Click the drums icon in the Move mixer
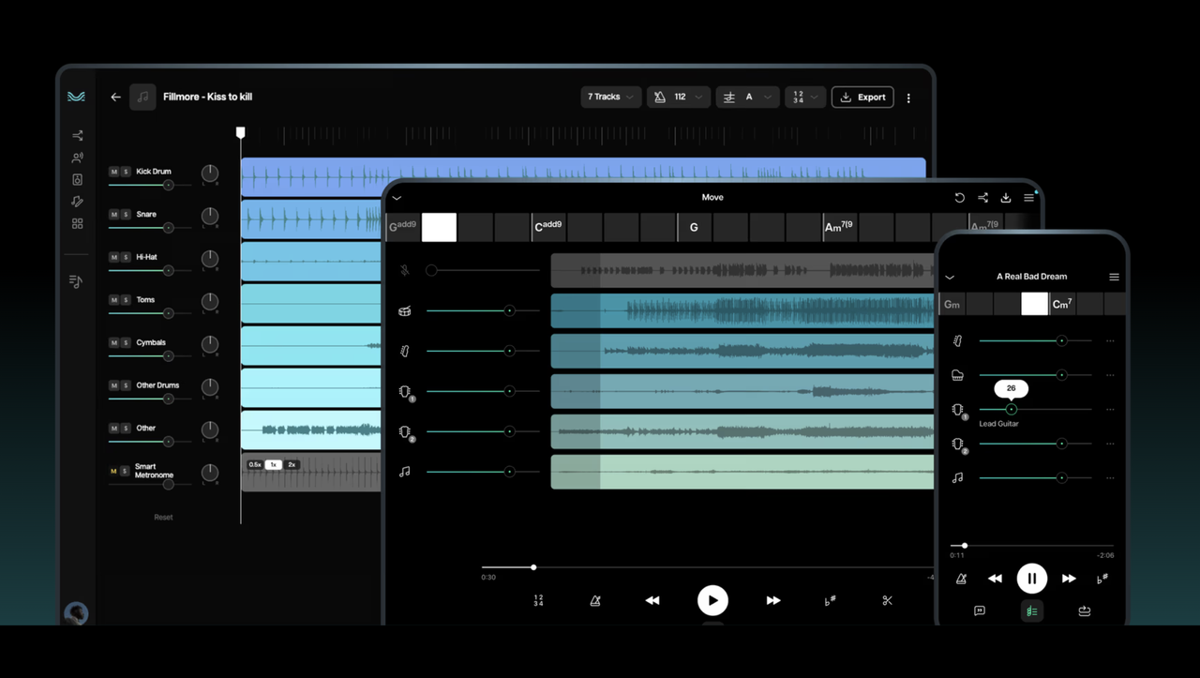 click(x=405, y=310)
